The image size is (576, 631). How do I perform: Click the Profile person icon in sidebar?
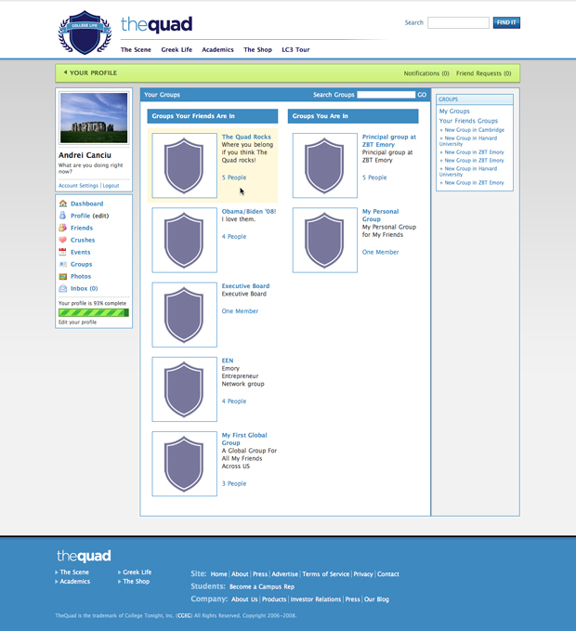point(62,216)
